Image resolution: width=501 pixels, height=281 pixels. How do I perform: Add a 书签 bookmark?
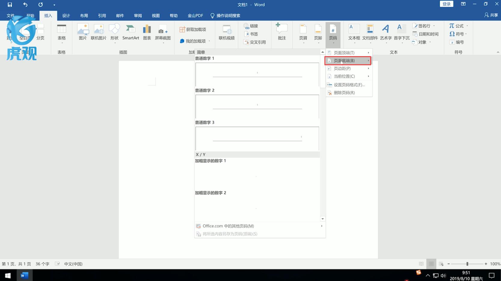point(251,34)
